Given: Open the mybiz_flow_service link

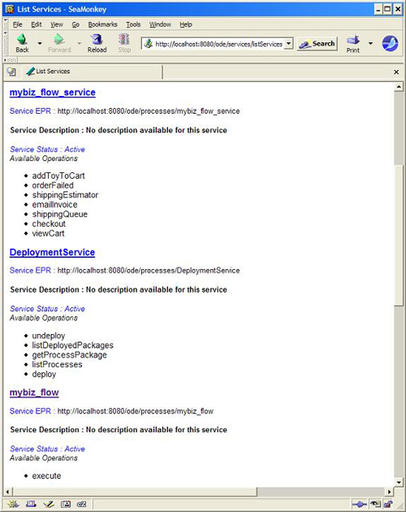Looking at the screenshot, I should (53, 93).
